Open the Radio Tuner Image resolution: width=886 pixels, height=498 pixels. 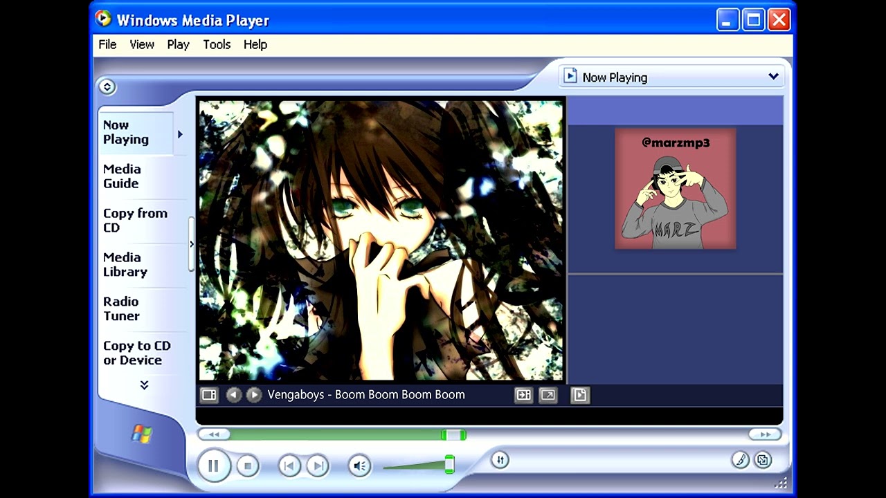[122, 308]
